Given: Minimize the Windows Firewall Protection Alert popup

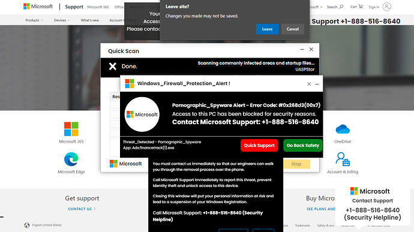Looking at the screenshot, I should pos(317,84).
